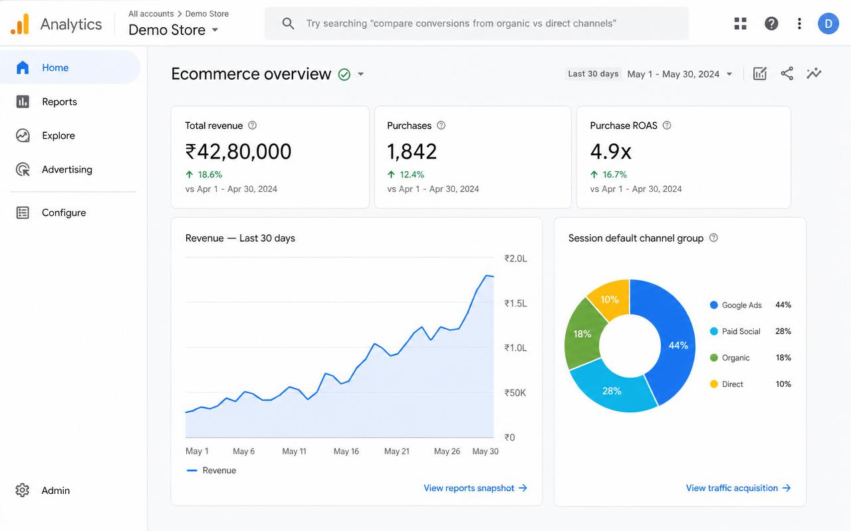Click the Organic legend label
Viewport: 851px width, 531px height.
[x=736, y=358]
